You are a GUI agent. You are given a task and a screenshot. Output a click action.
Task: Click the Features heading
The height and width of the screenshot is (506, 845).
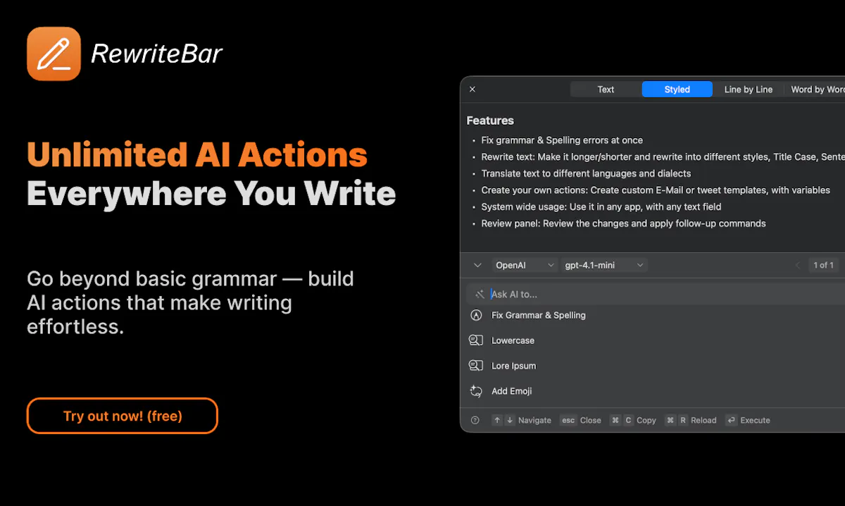click(x=490, y=121)
